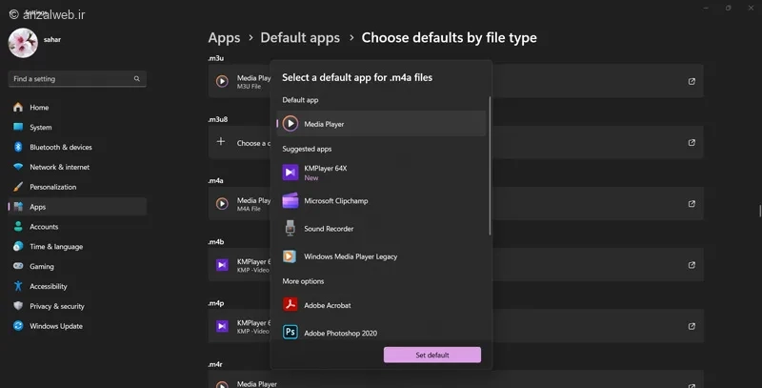Click the KMPlayer icon in .m4p row
Viewport: 762px width, 388px height.
pos(222,326)
